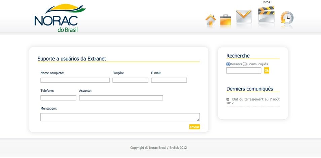Open the orange briefcase icon
The height and width of the screenshot is (158, 321).
(x=225, y=20)
